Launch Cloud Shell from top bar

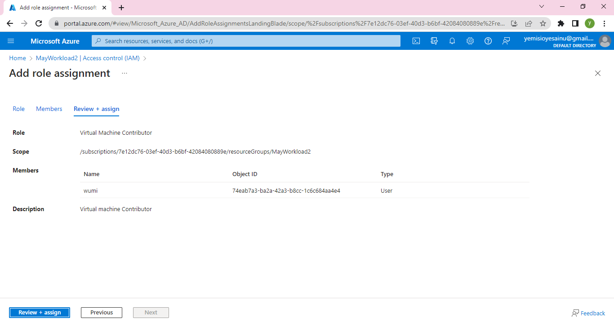tap(416, 41)
